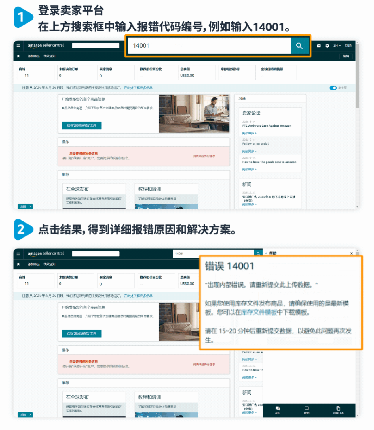Viewport: 374px width, 430px height.
Task: Click the bookmark icon in step 2 screenshot
Action: 18,264
